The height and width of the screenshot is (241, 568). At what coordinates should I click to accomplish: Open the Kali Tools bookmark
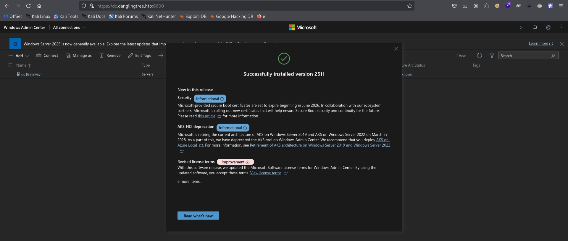[x=66, y=17]
